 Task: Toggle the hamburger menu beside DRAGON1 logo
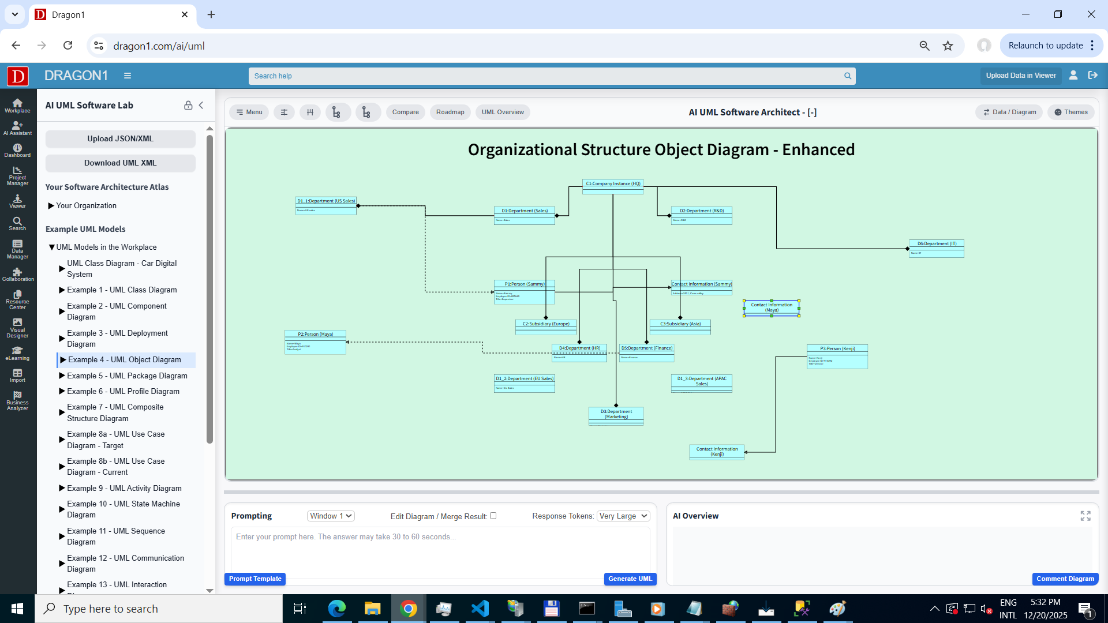point(128,76)
